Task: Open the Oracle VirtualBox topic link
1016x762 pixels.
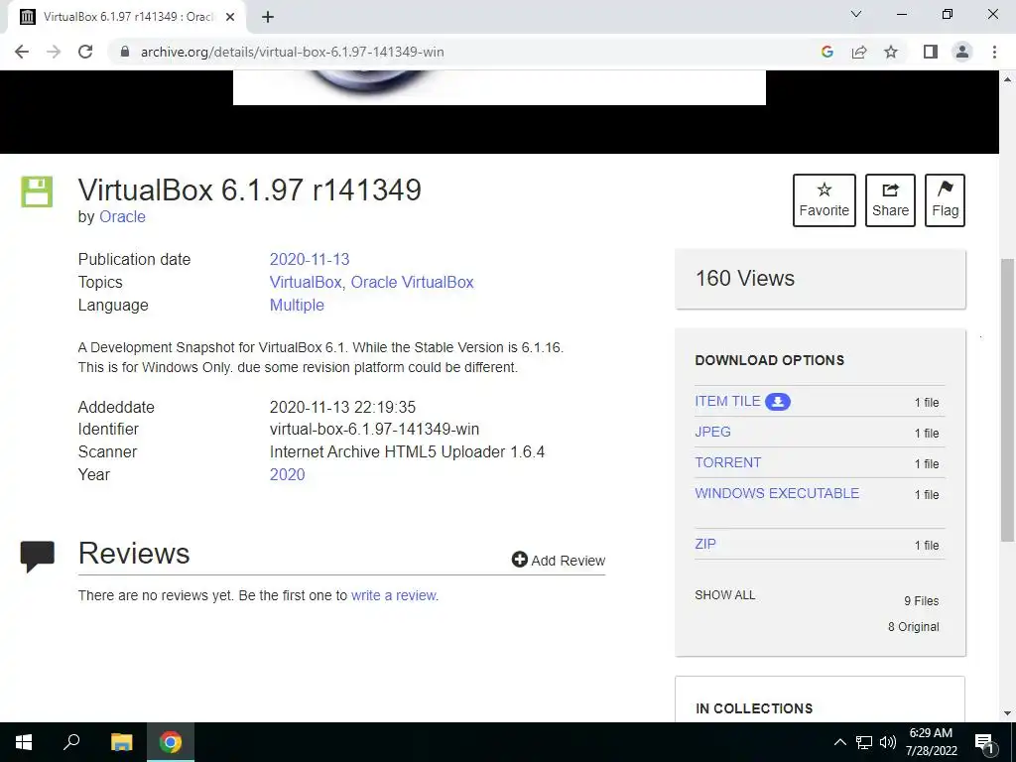Action: [412, 283]
